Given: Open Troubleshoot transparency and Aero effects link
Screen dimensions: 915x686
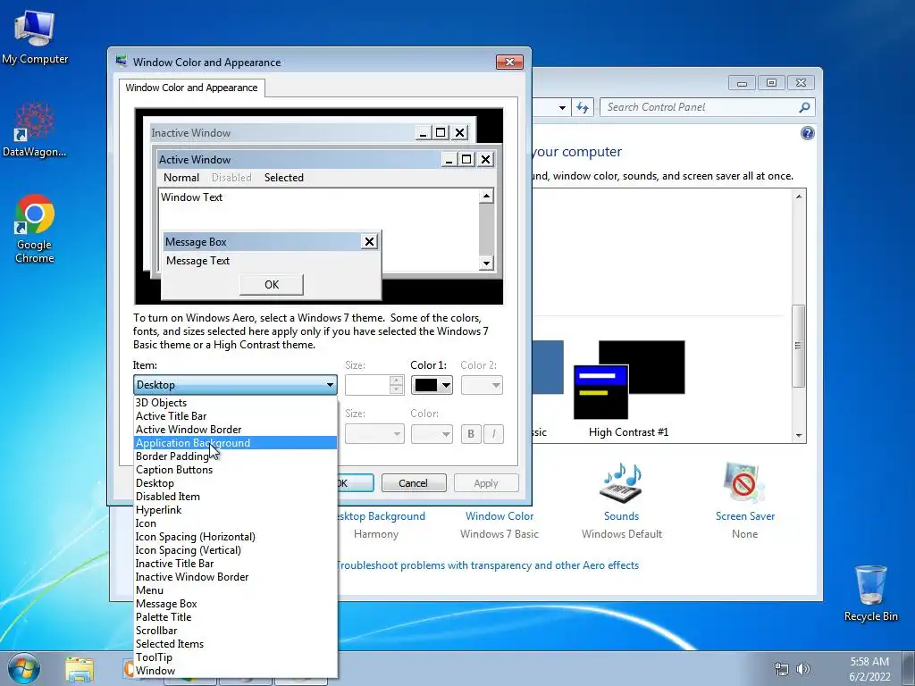Looking at the screenshot, I should pyautogui.click(x=488, y=565).
